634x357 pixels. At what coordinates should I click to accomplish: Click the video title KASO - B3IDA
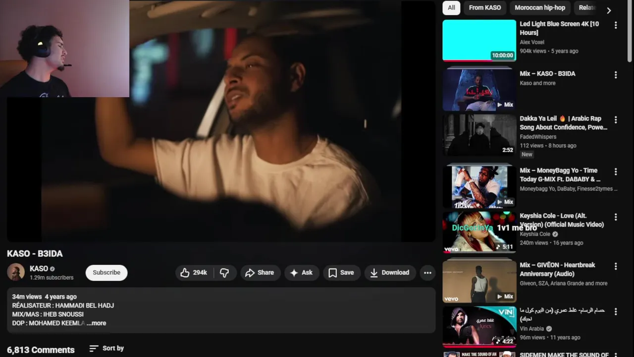35,254
